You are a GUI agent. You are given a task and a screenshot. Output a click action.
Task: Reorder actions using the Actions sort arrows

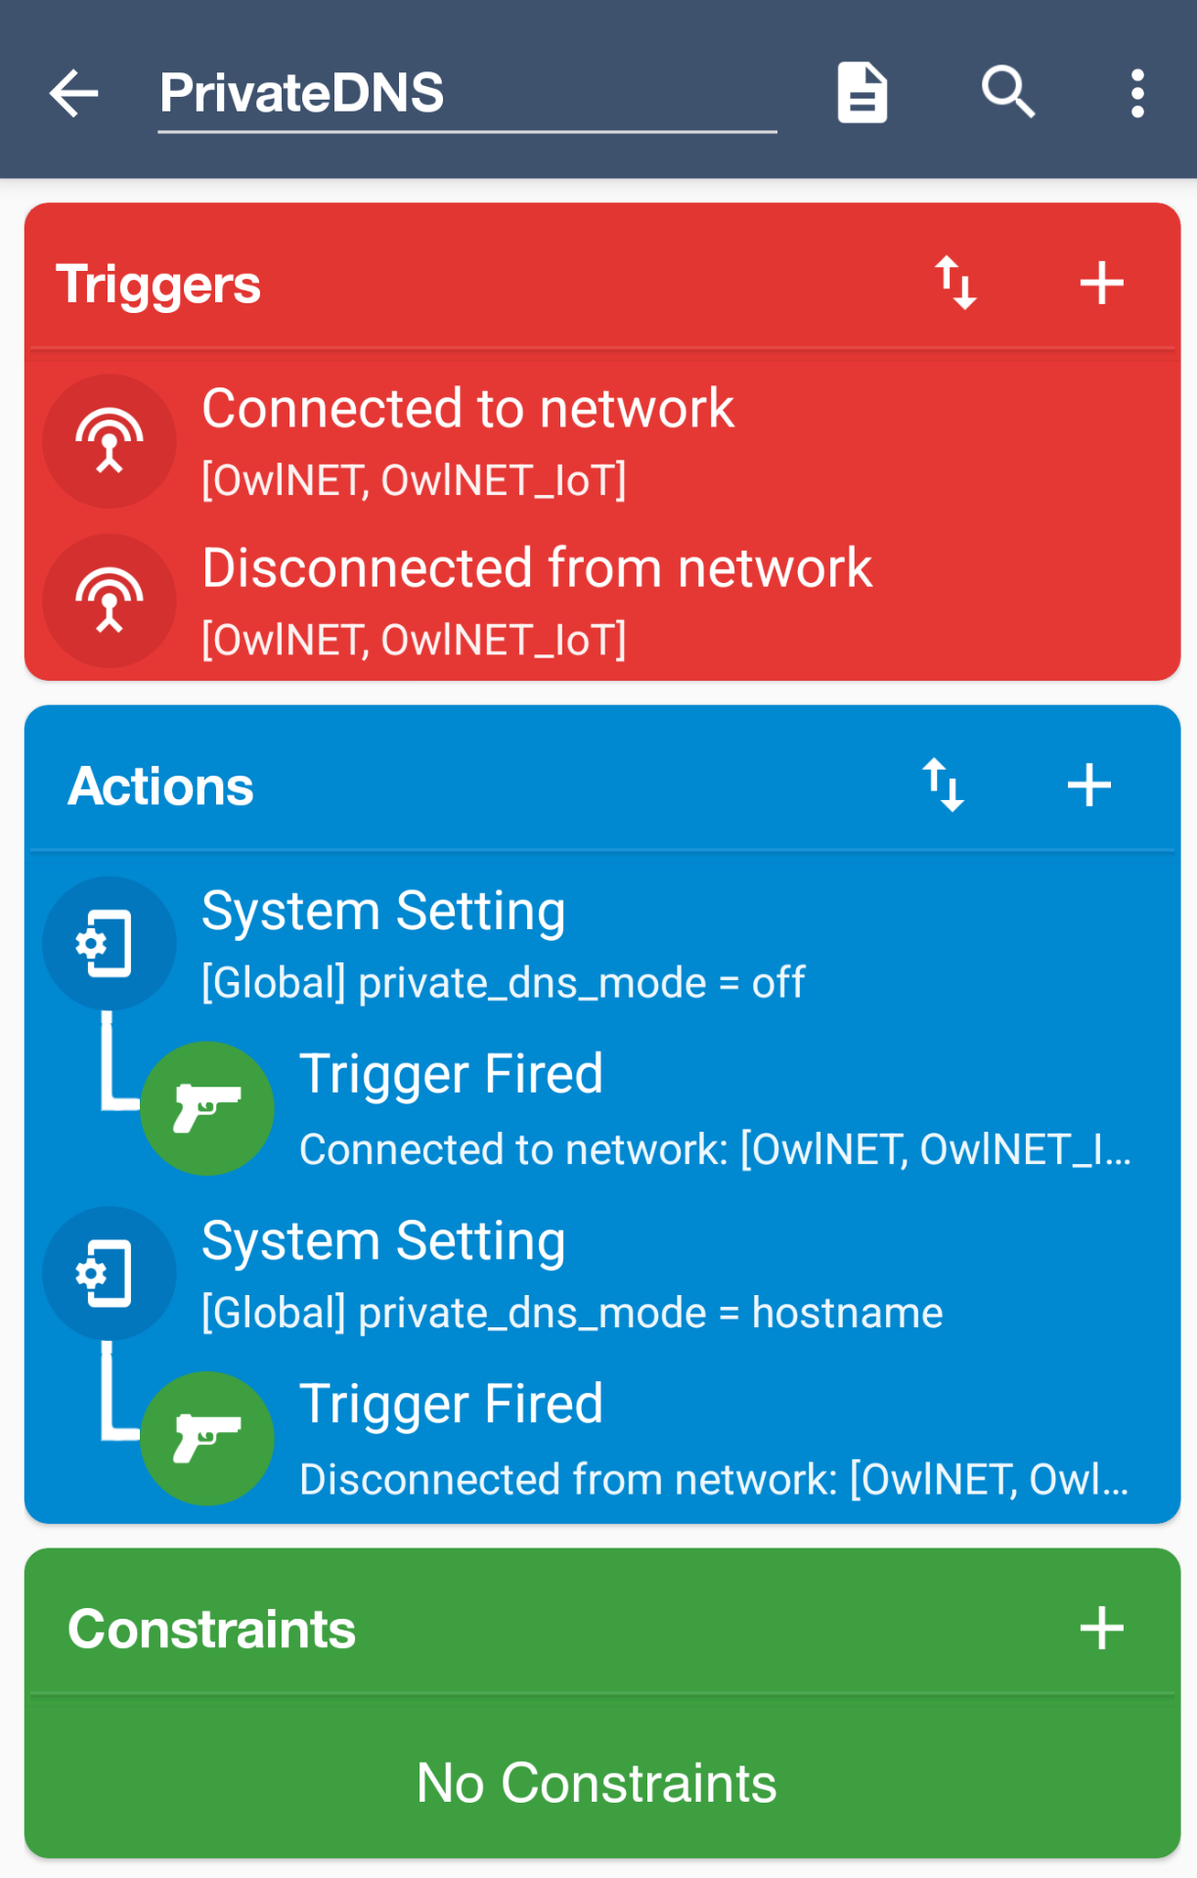tap(944, 785)
